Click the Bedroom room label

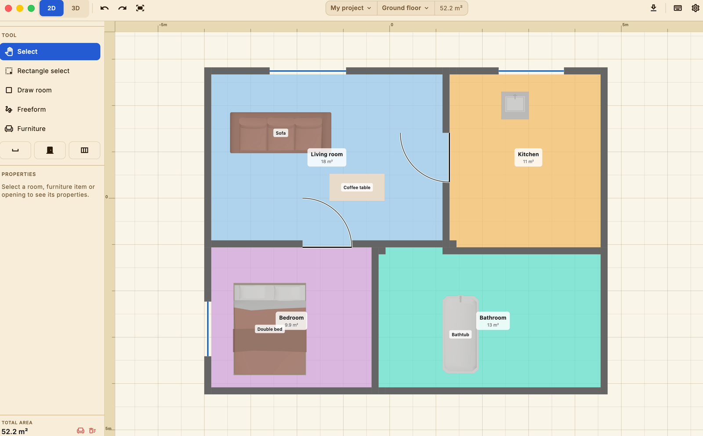click(291, 321)
